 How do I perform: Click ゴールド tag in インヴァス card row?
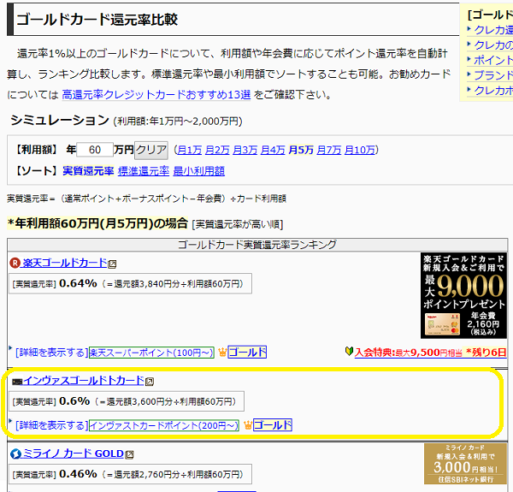(x=273, y=425)
